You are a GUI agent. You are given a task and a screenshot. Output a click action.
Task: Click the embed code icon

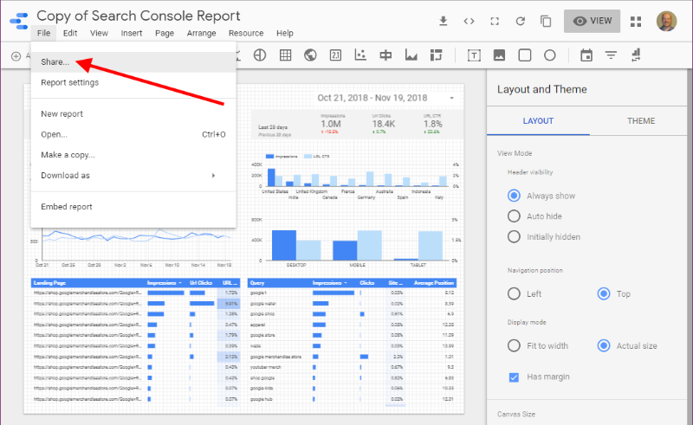coord(469,21)
